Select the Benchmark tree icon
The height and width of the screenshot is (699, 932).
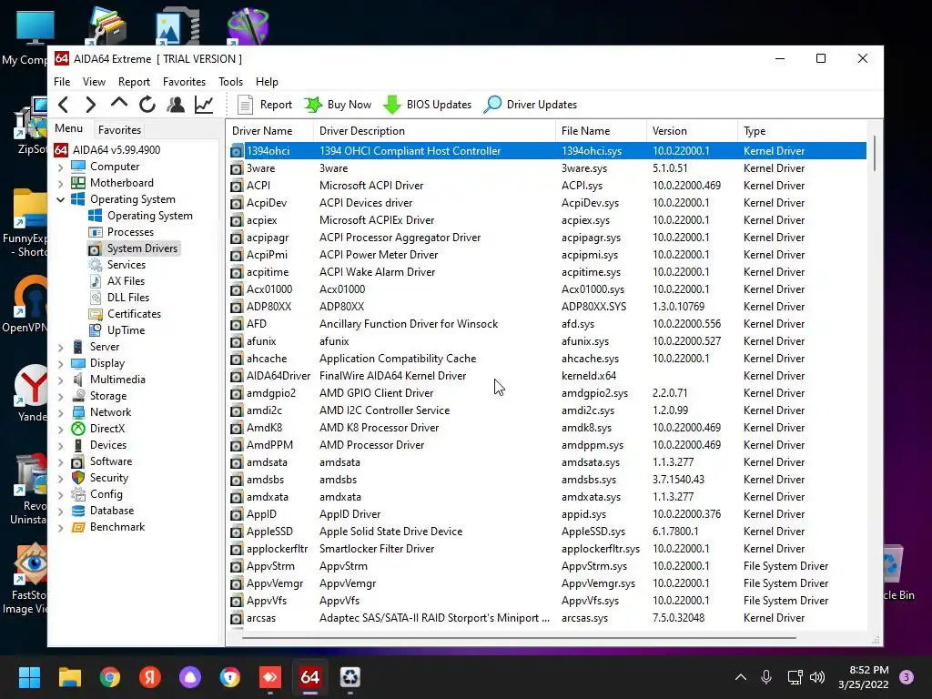click(x=78, y=527)
